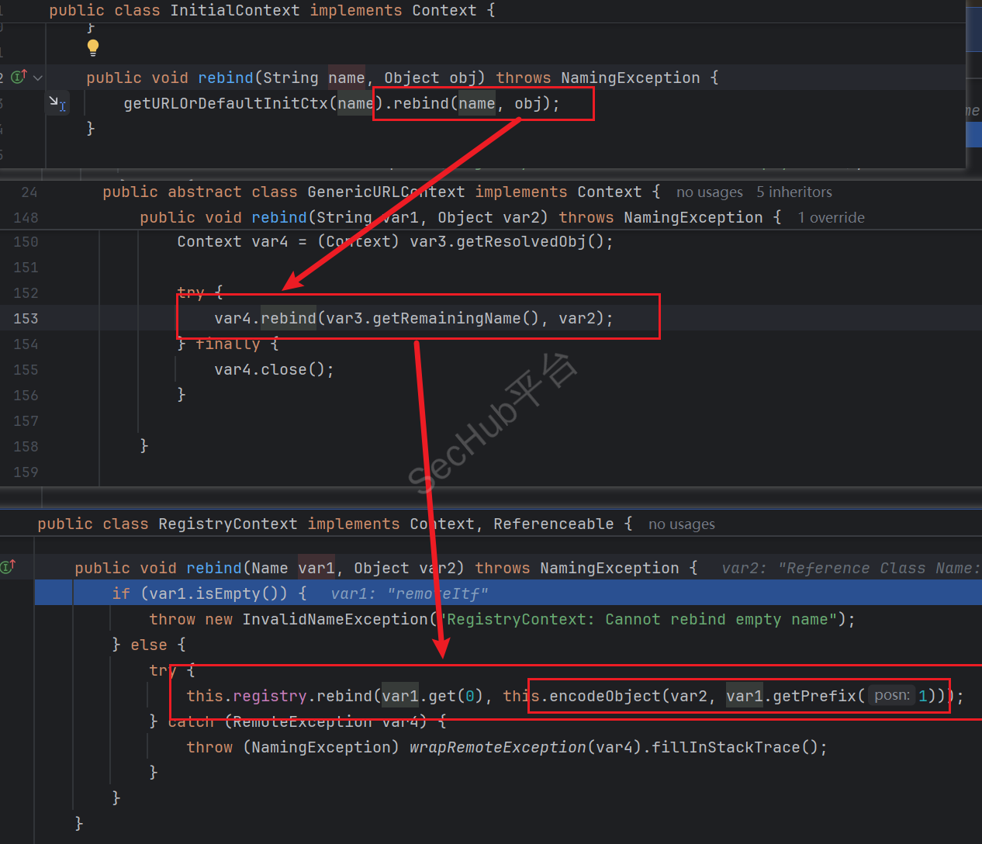Click the InvalidNameException class name
Screen dimensions: 982x844
tap(335, 619)
